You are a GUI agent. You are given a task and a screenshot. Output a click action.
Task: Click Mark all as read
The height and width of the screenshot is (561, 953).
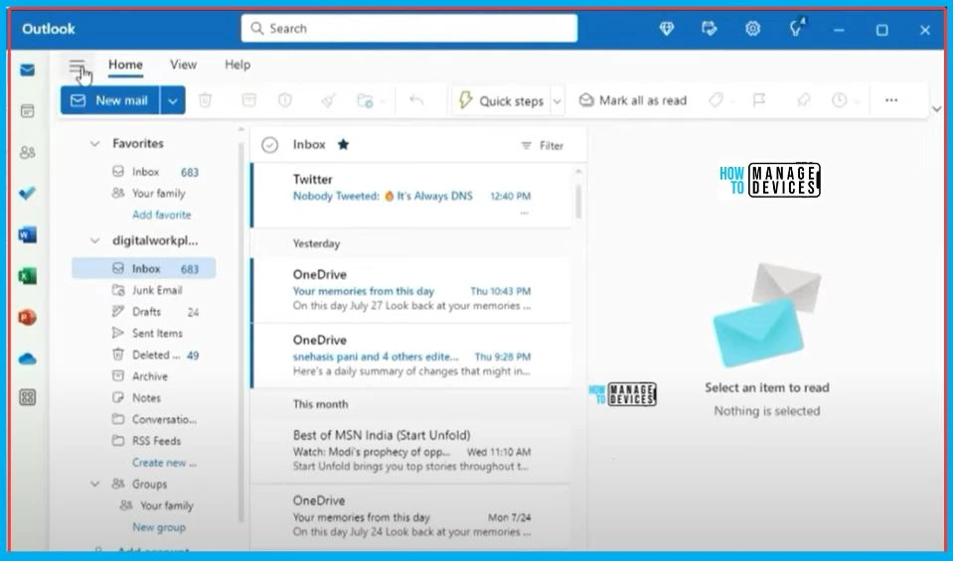click(x=633, y=101)
